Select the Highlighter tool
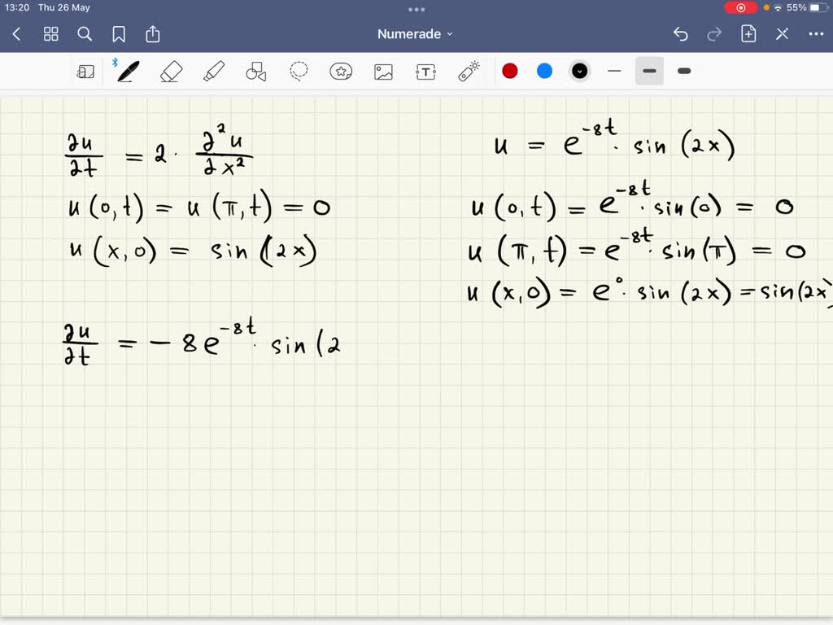833x625 pixels. point(214,72)
